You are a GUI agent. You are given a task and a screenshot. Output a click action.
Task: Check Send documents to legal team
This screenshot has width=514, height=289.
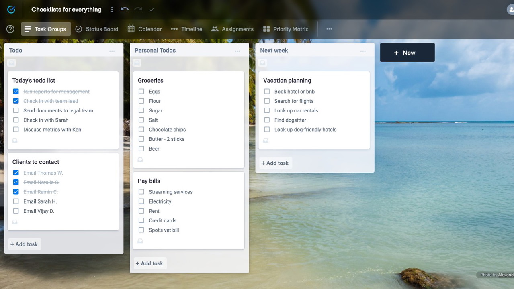click(x=16, y=110)
